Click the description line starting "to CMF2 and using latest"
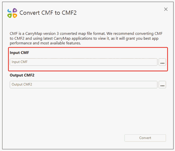Viewport: 175px width, 151px height. click(86, 38)
